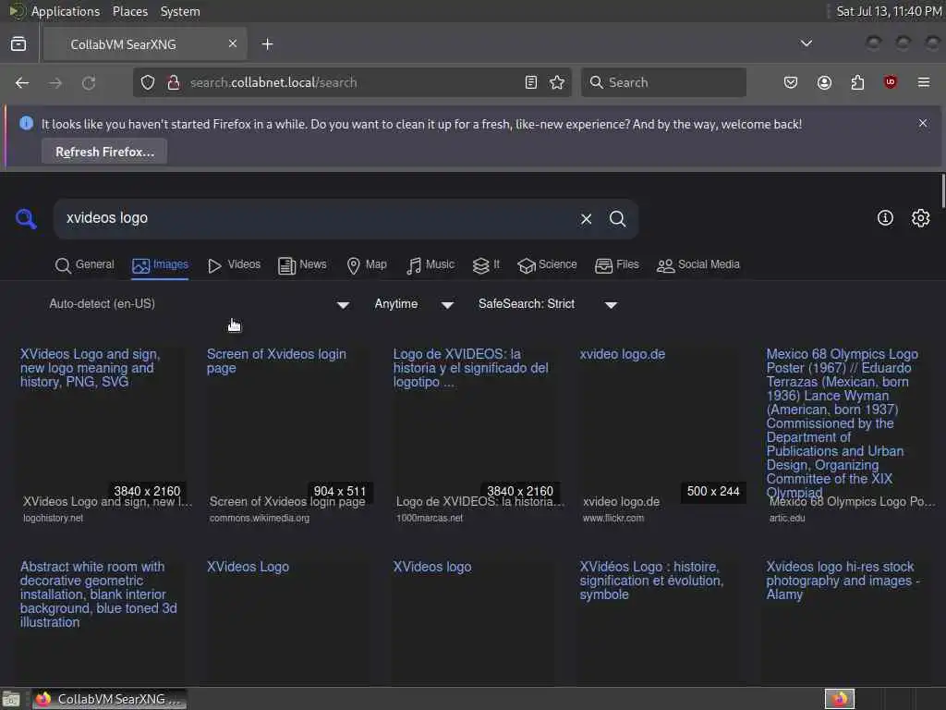The width and height of the screenshot is (946, 710).
Task: Open the Auto-detect (en-US) language dropdown
Action: (x=200, y=304)
